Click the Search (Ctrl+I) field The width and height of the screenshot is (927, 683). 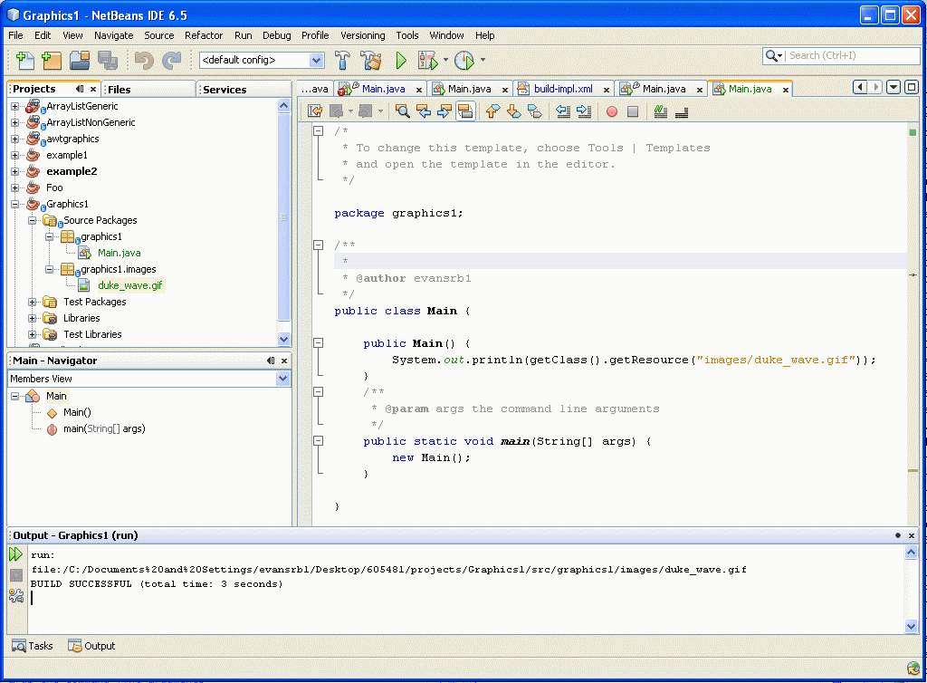click(851, 55)
